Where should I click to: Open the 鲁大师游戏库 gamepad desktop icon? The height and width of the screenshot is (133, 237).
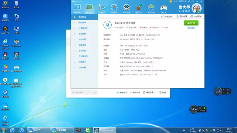coord(16,68)
